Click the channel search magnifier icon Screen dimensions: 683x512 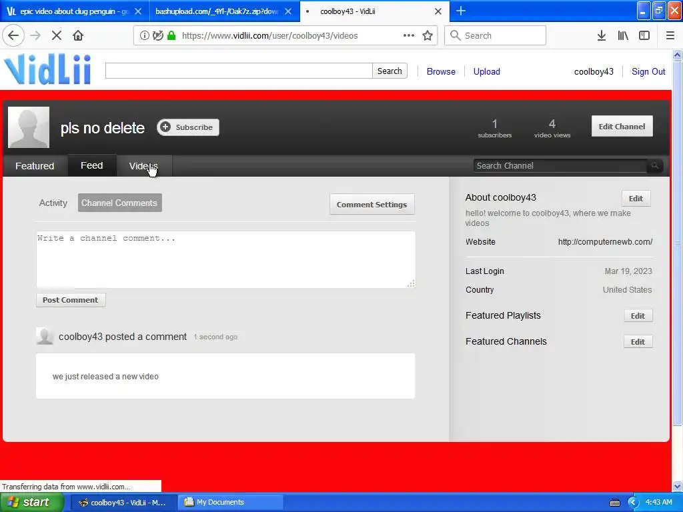[x=655, y=165]
